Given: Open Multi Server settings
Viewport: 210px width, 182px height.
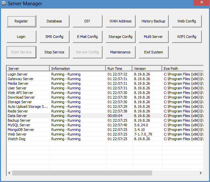Looking at the screenshot, I should pos(154,37).
